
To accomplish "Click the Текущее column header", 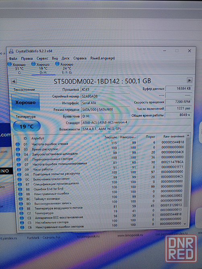I will point(111,137).
